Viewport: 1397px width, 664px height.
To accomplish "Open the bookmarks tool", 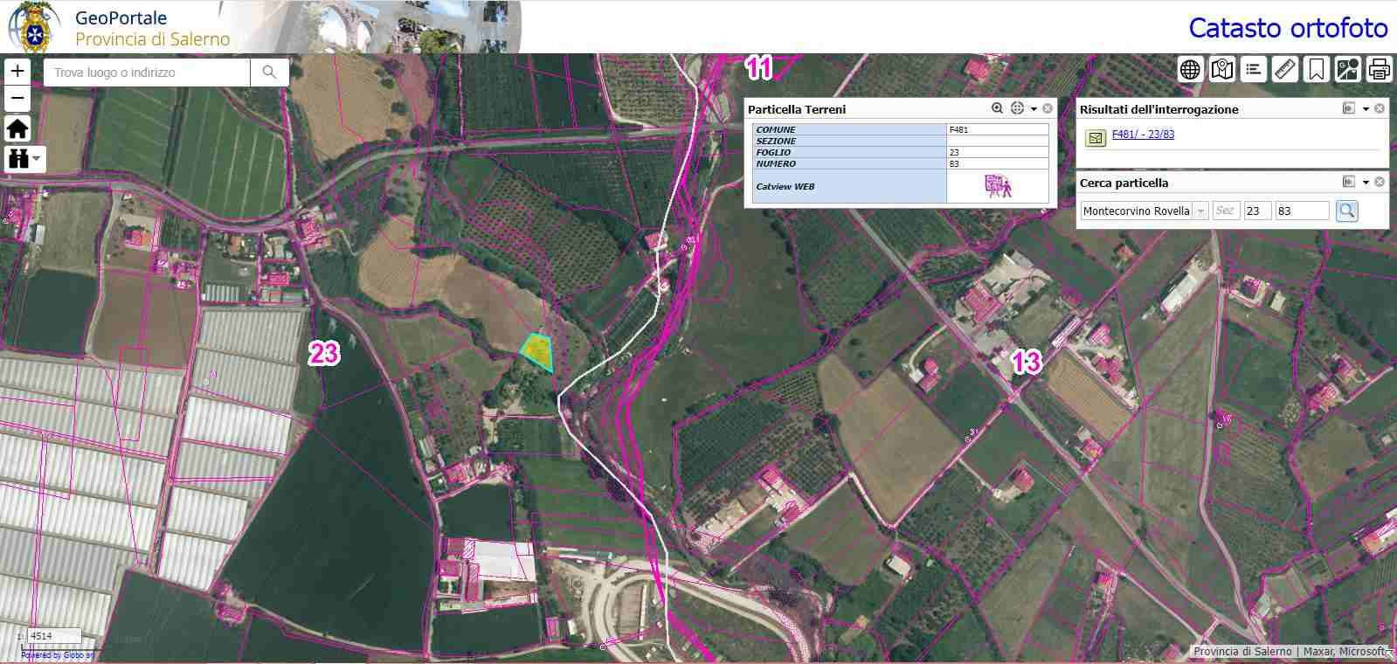I will pyautogui.click(x=1316, y=69).
